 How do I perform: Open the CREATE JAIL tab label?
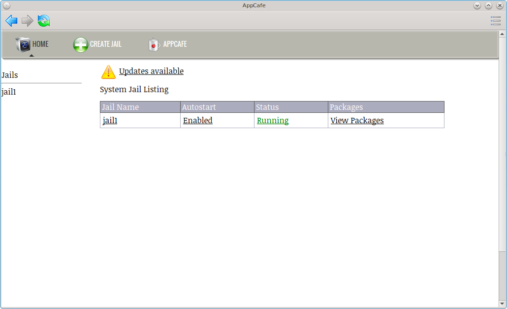click(106, 44)
